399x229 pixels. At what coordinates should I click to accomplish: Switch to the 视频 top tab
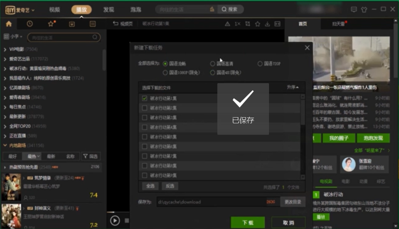click(55, 10)
